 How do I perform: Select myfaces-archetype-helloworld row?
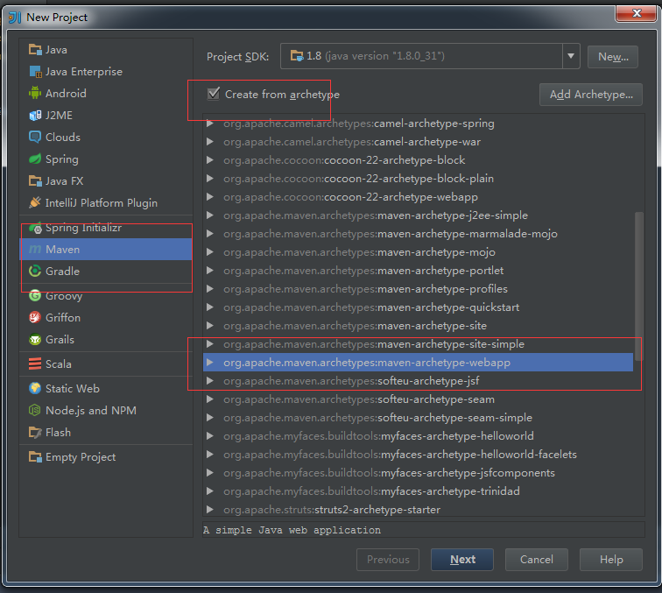point(418,436)
